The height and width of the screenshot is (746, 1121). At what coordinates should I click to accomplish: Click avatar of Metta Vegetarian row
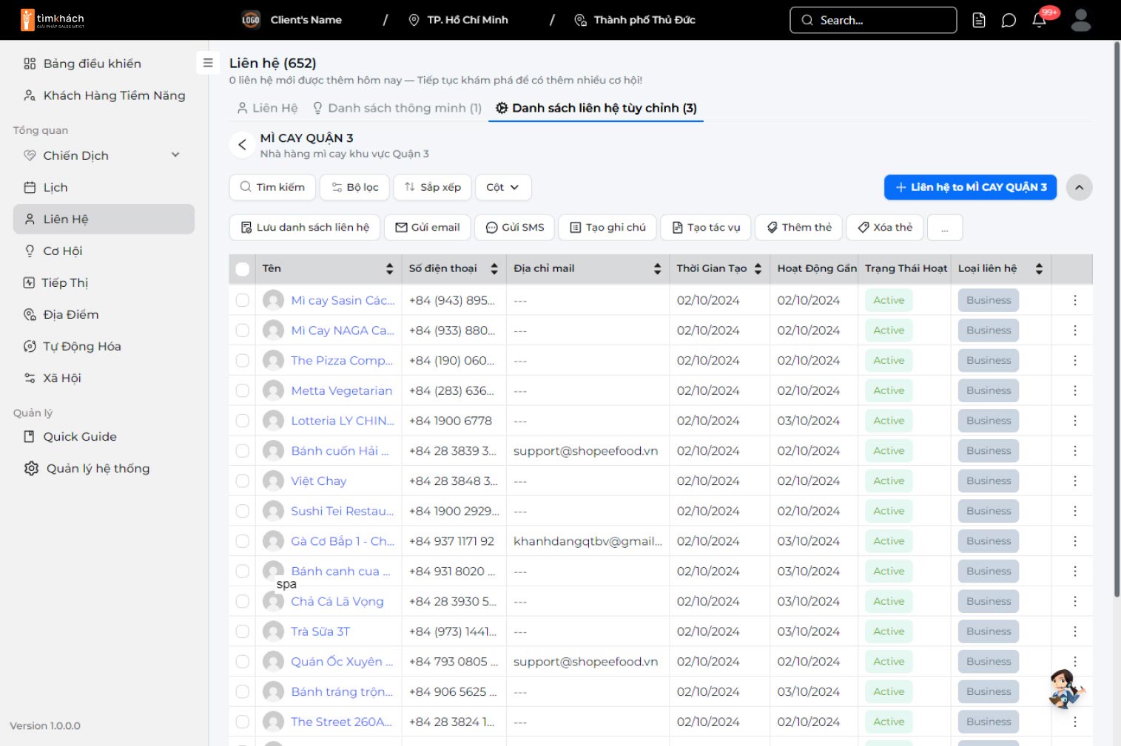coord(273,390)
